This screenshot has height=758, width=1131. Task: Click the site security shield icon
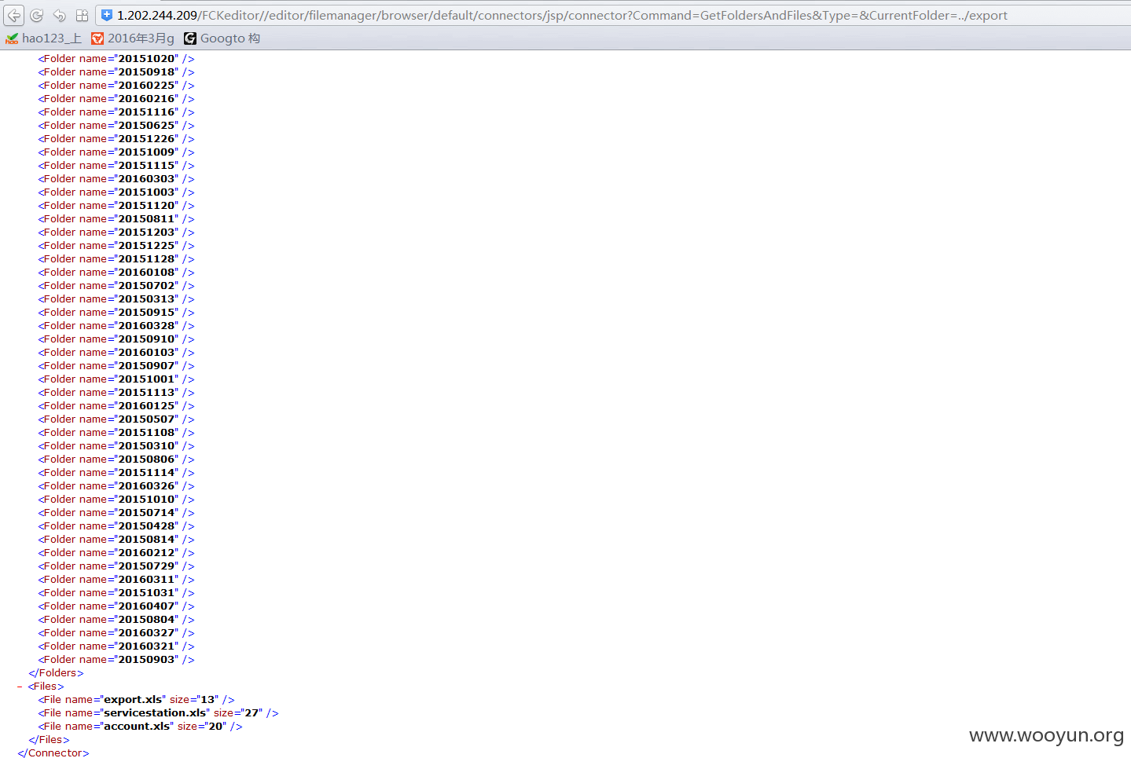[107, 15]
